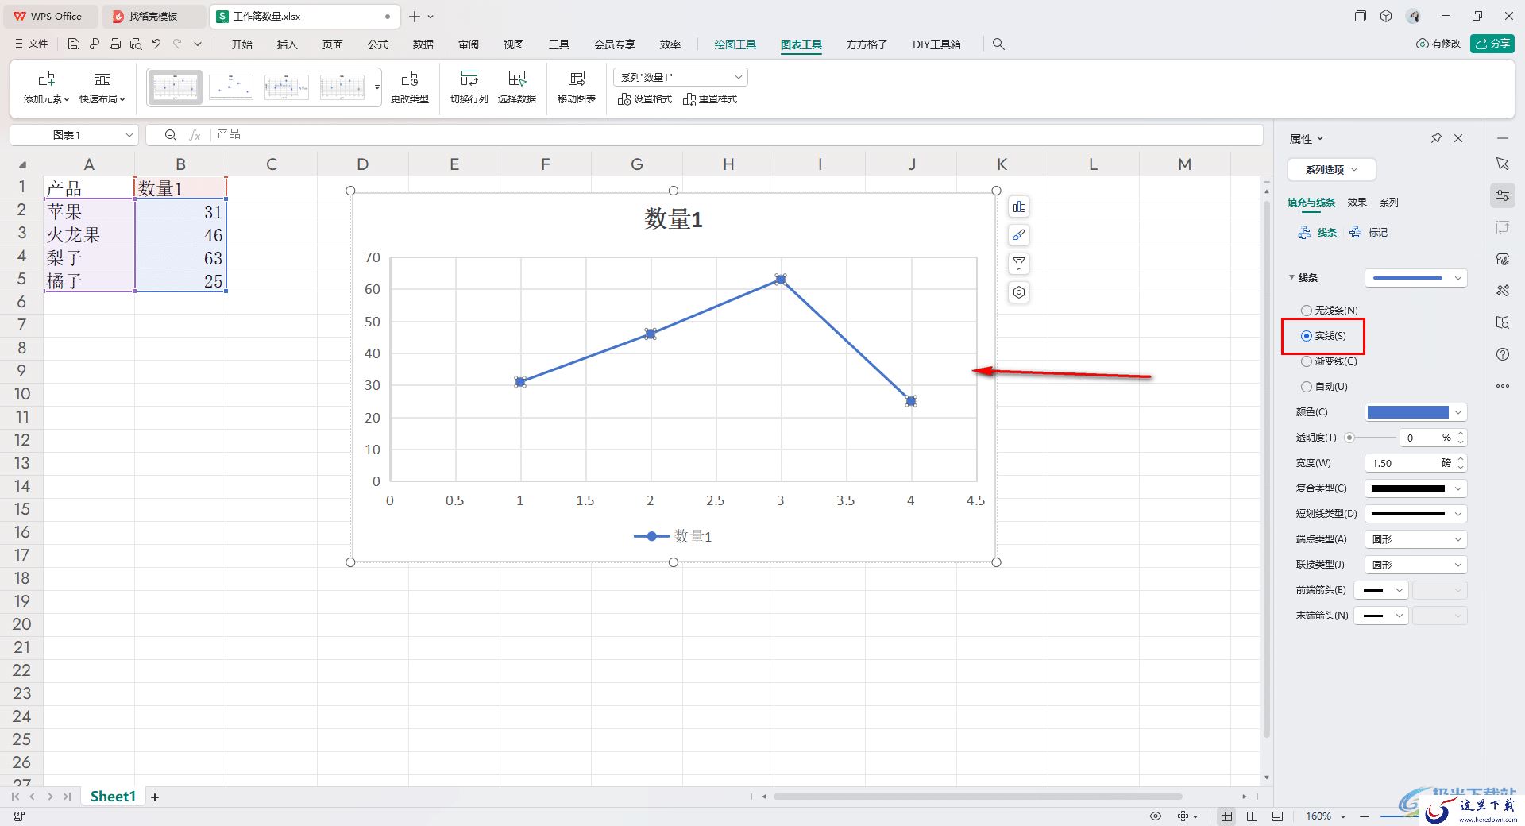Screen dimensions: 1525x826
Task: Open the Insert (插入) ribbon tab
Action: [x=287, y=44]
